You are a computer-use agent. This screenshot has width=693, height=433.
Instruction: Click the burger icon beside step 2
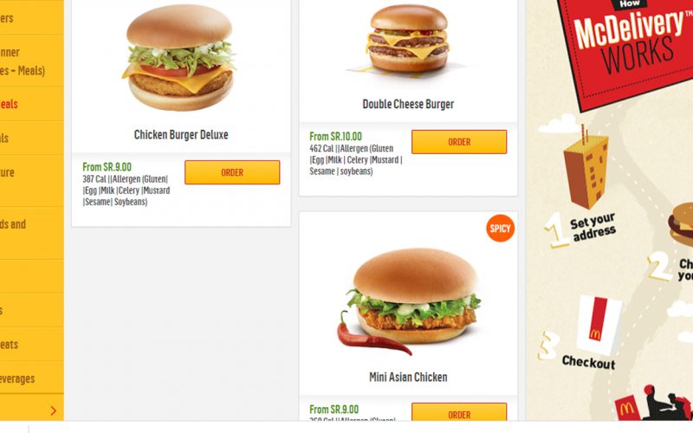(681, 224)
